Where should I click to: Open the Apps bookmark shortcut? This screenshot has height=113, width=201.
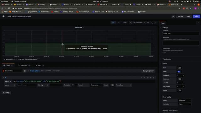tap(5, 12)
